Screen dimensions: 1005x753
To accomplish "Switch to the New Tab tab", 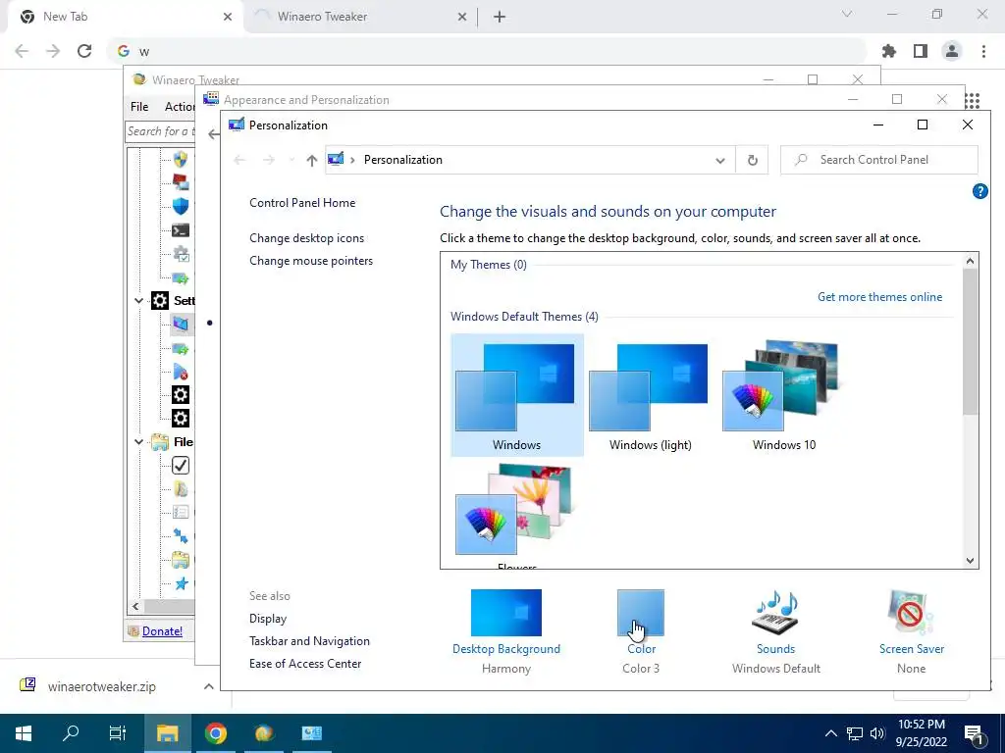I will point(123,17).
